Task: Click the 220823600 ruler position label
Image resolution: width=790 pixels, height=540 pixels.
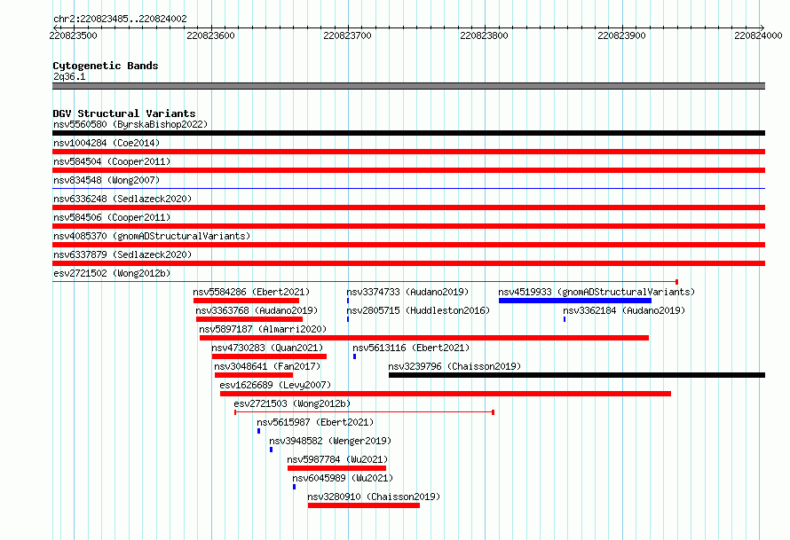Action: [210, 35]
